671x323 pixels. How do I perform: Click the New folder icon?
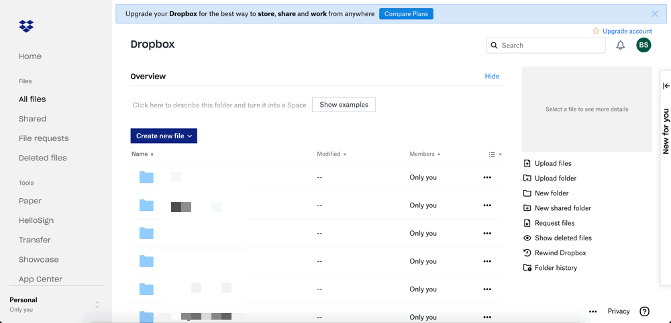[x=527, y=193]
